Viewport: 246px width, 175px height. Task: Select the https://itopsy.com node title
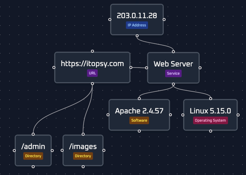pos(92,63)
